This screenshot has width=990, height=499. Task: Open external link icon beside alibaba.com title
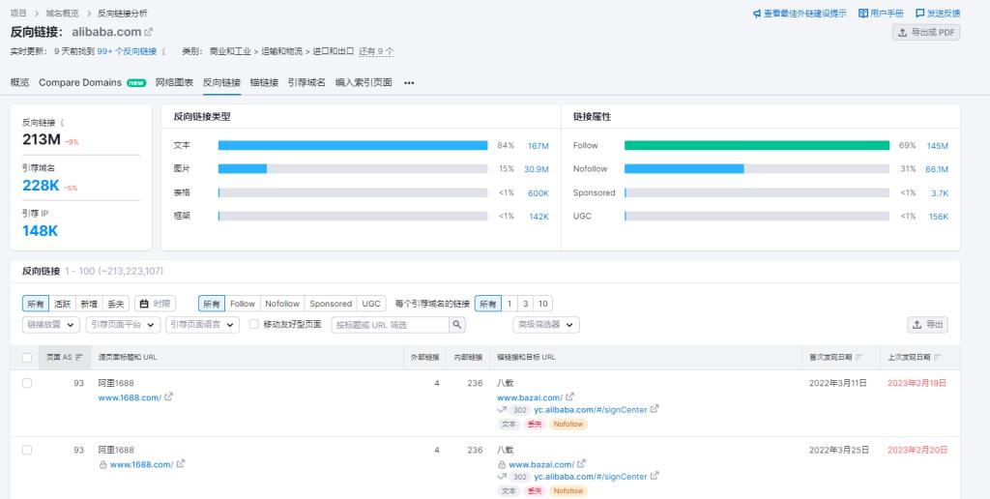(x=148, y=32)
